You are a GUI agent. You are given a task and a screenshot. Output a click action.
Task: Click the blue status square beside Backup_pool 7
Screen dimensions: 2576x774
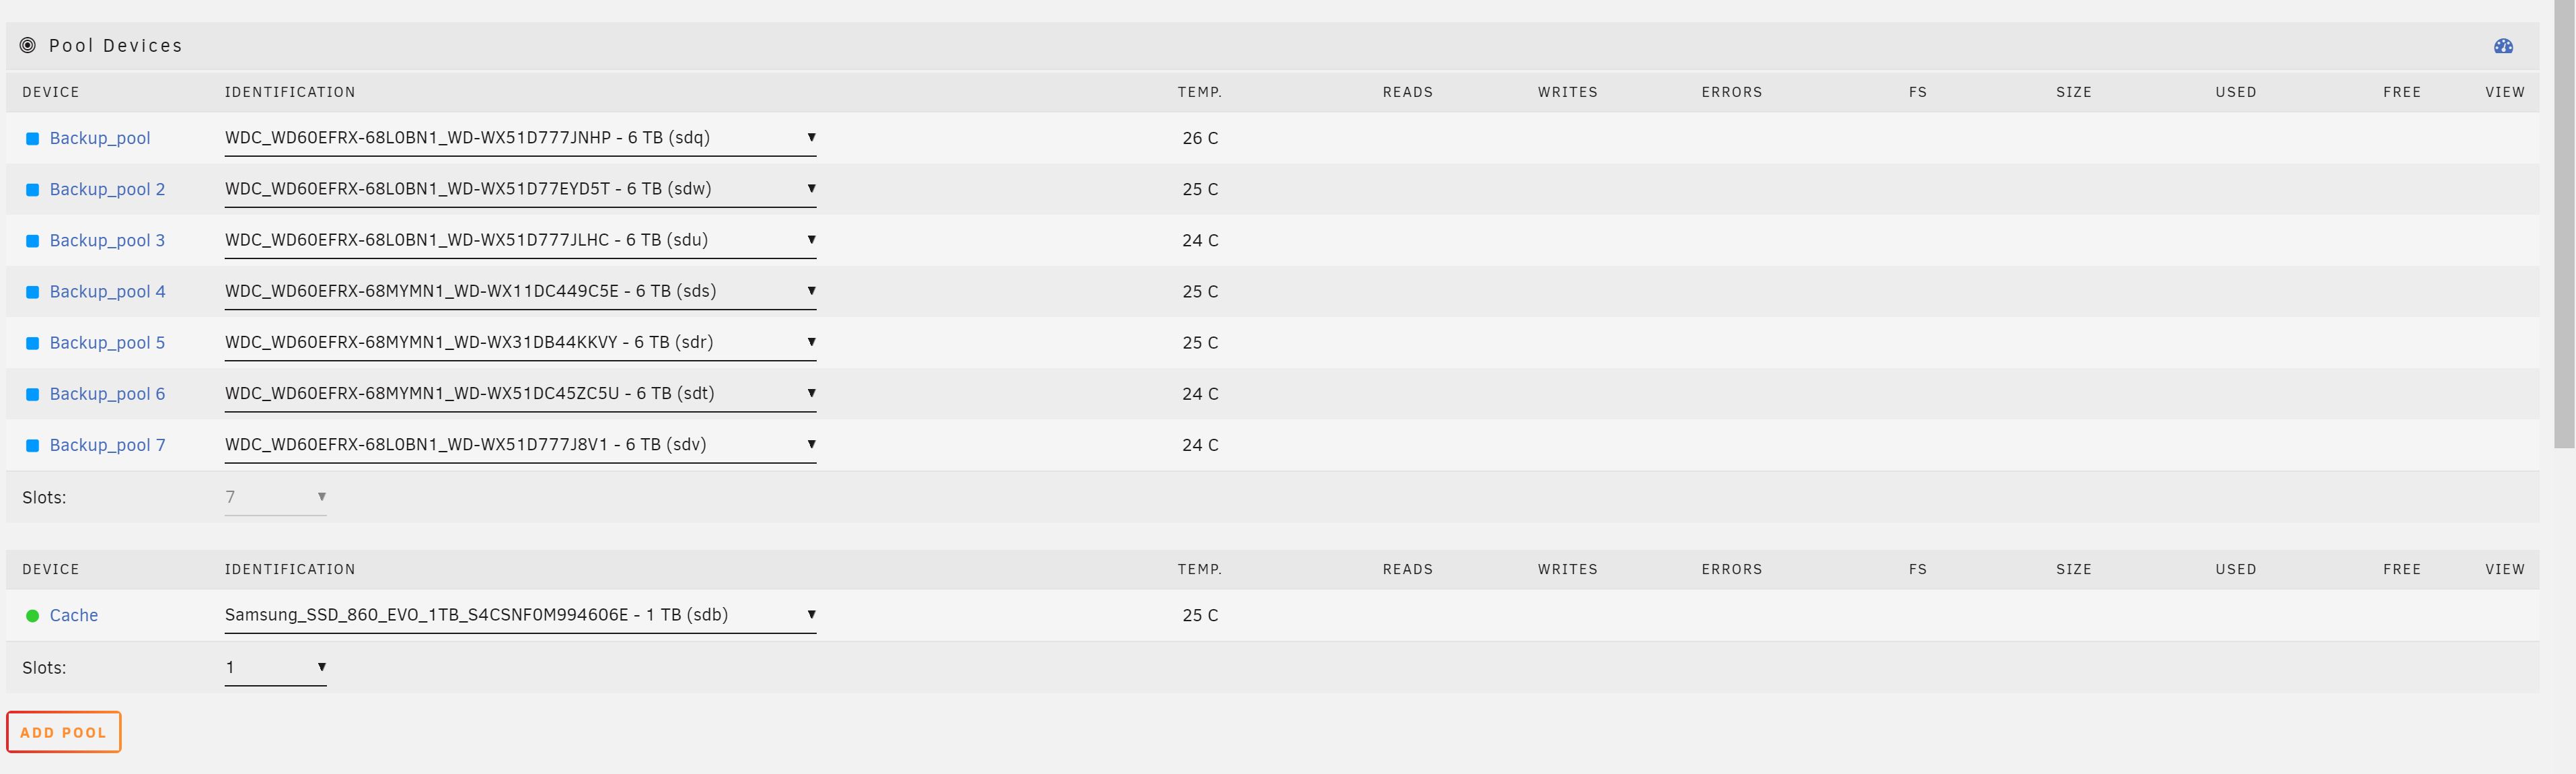(x=32, y=445)
